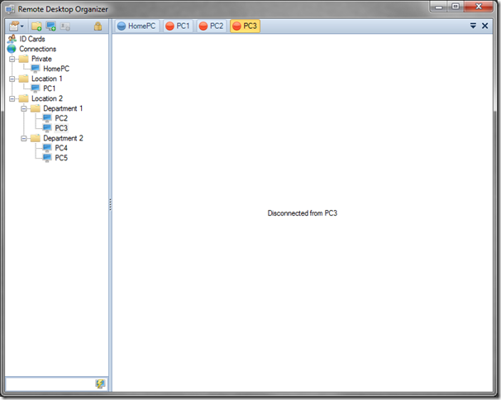This screenshot has width=501, height=400.
Task: Select PC5 label in the tree
Action: 61,158
